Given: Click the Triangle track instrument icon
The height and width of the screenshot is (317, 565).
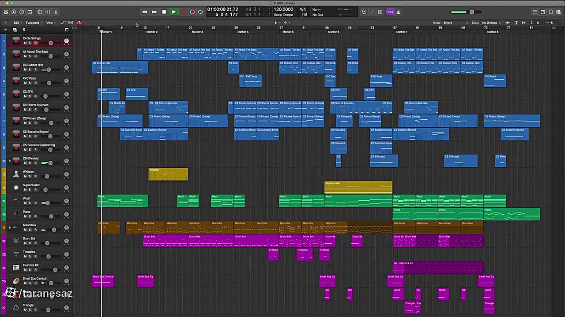Looking at the screenshot, I should click(16, 307).
